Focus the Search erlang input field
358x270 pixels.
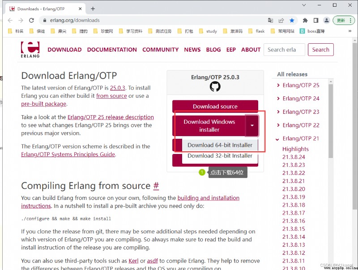(x=284, y=50)
